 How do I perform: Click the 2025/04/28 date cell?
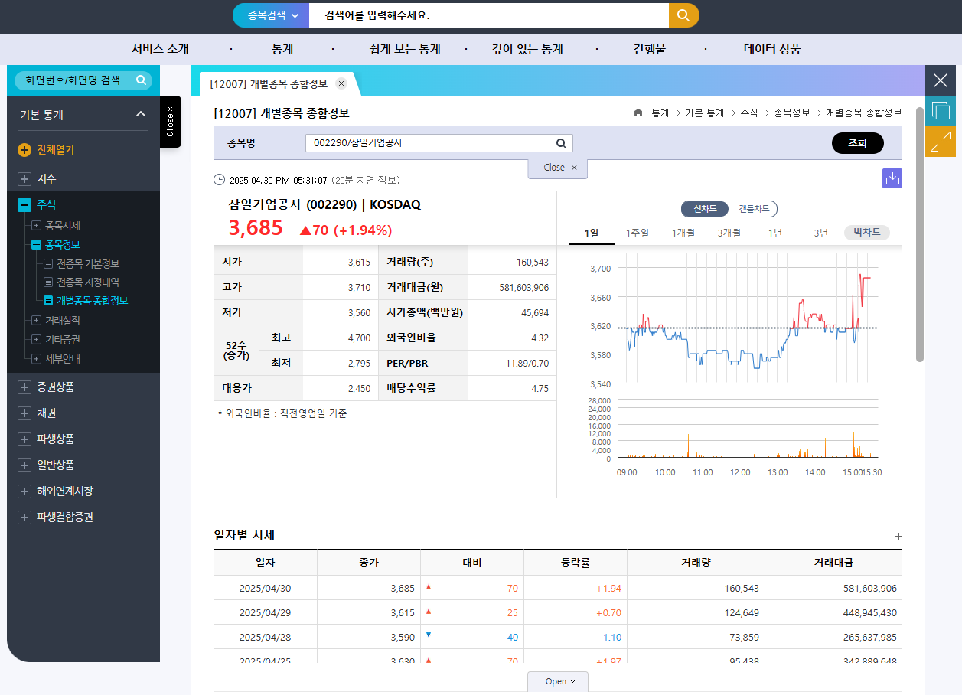coord(265,637)
